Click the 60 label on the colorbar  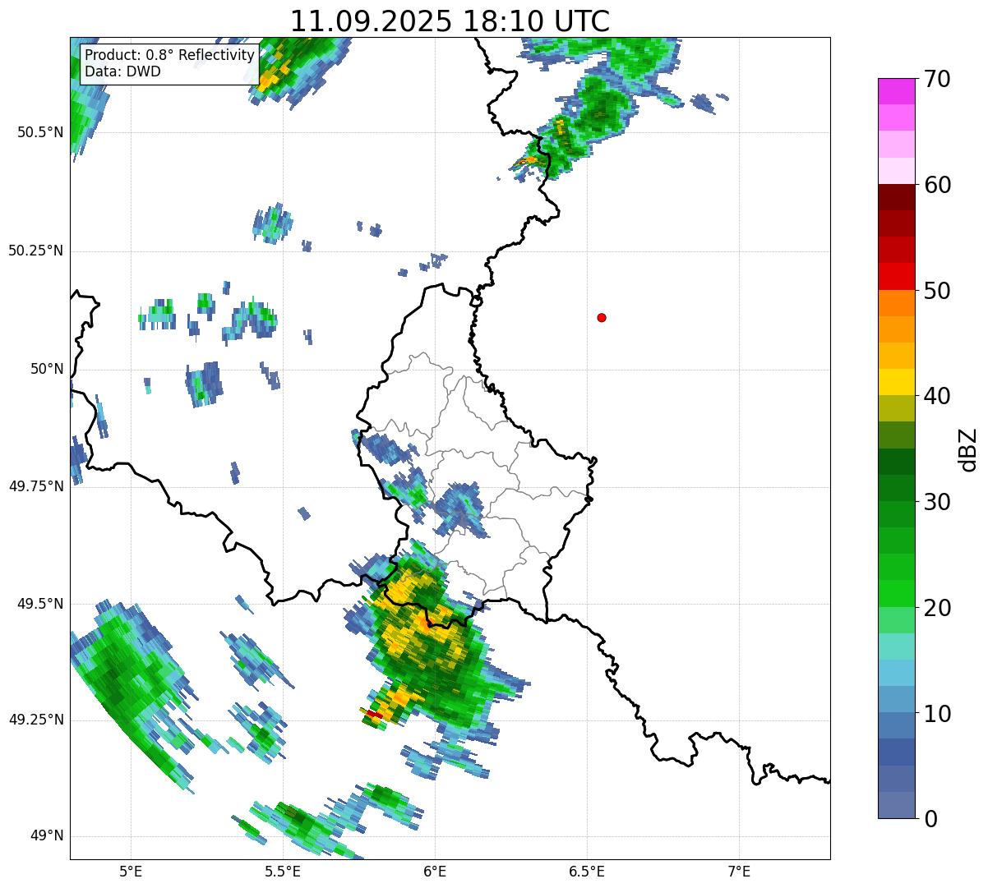[x=937, y=185]
